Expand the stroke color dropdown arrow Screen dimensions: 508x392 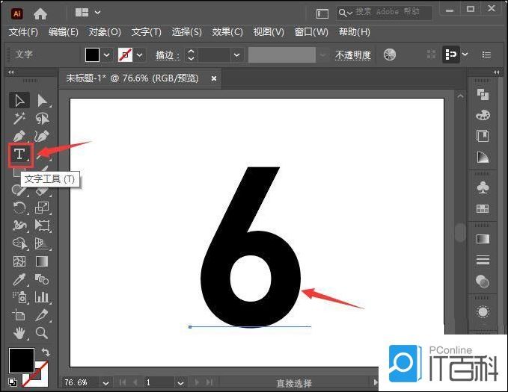139,55
